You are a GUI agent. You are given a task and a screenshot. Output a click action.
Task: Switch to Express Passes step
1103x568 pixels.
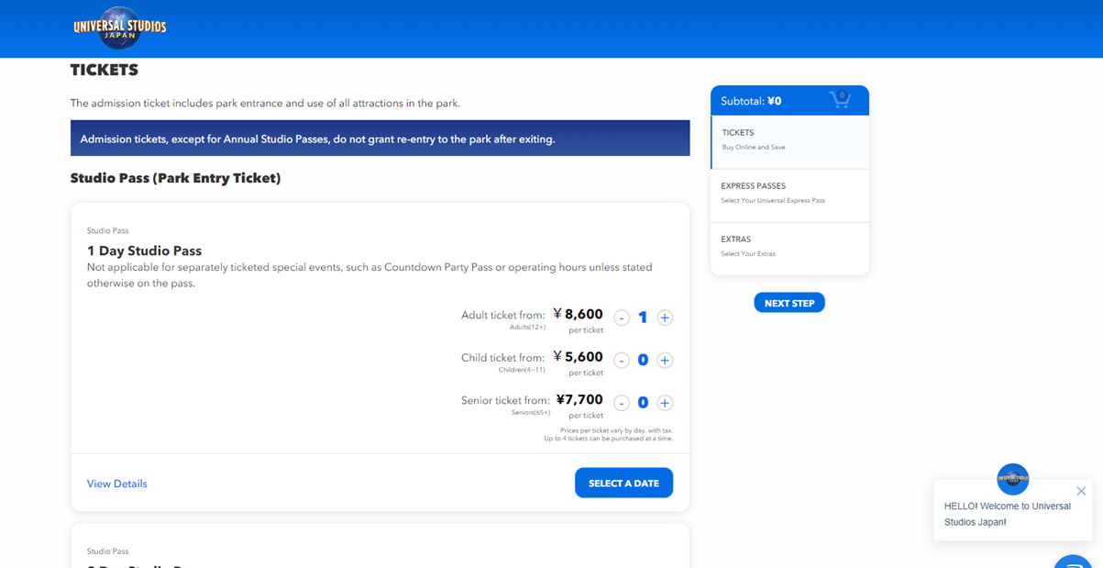click(789, 195)
